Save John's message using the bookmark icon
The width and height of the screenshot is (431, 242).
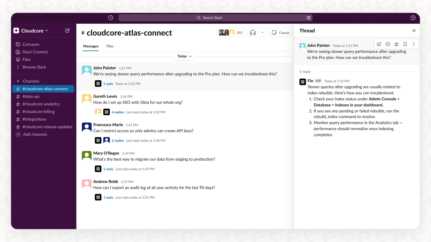pos(405,44)
